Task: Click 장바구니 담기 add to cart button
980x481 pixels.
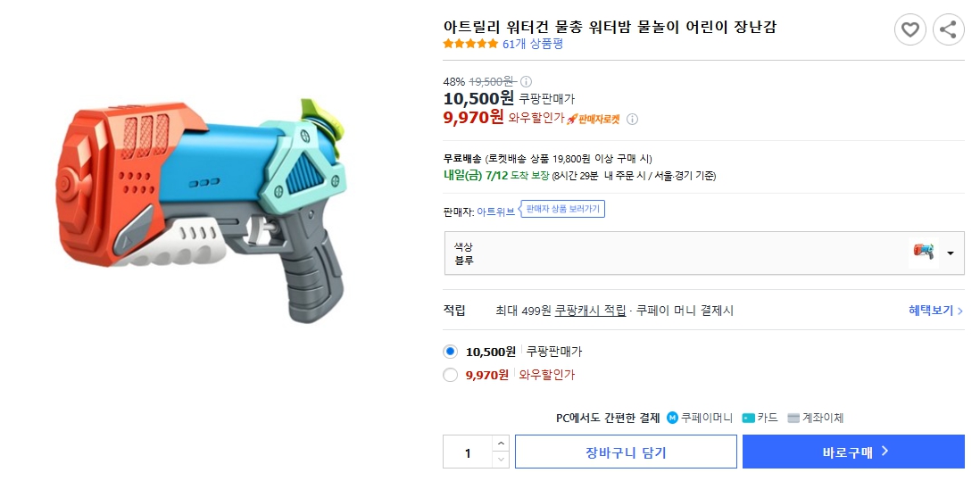Action: point(626,452)
